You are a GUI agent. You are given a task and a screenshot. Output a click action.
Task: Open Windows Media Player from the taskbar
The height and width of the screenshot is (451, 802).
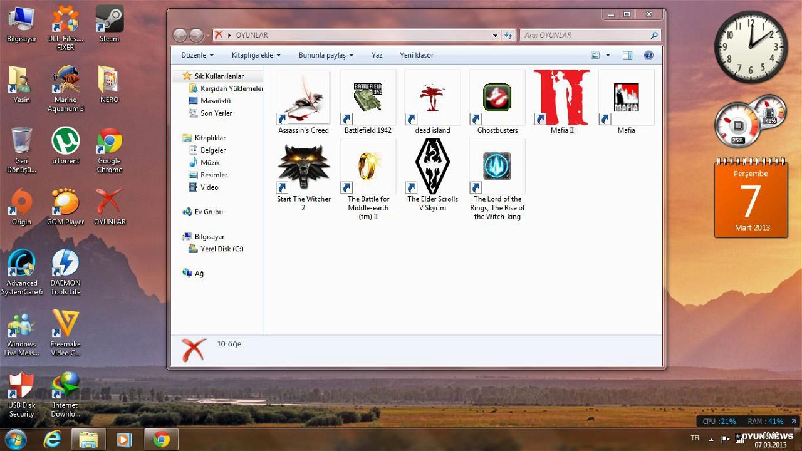[124, 440]
